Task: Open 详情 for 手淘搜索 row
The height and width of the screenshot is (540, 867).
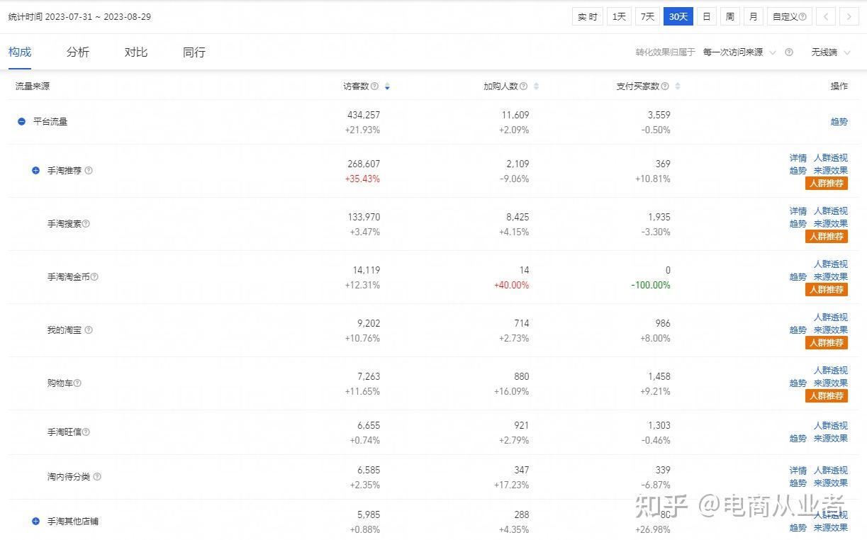Action: [x=798, y=211]
